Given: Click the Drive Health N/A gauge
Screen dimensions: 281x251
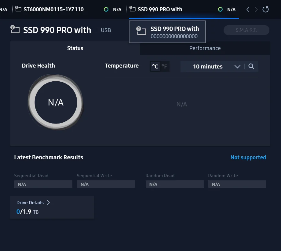Looking at the screenshot, I should click(56, 102).
